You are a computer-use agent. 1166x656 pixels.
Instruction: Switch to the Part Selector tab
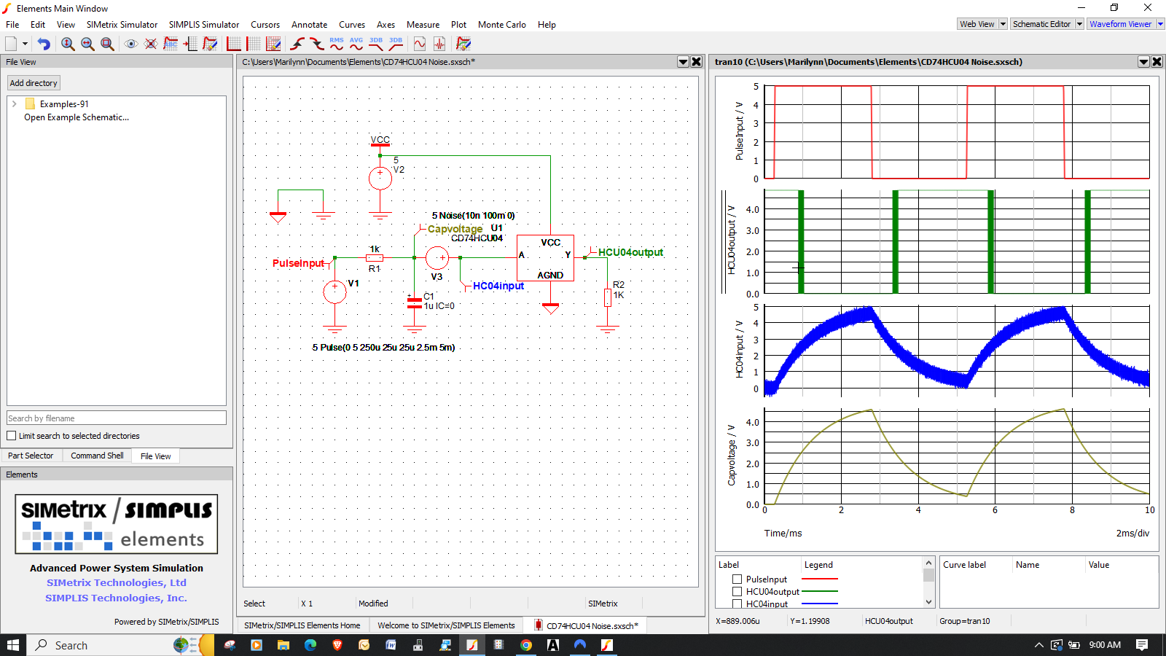point(31,456)
